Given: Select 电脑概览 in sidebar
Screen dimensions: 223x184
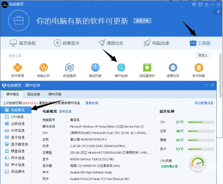Looking at the screenshot, I should (16, 110).
